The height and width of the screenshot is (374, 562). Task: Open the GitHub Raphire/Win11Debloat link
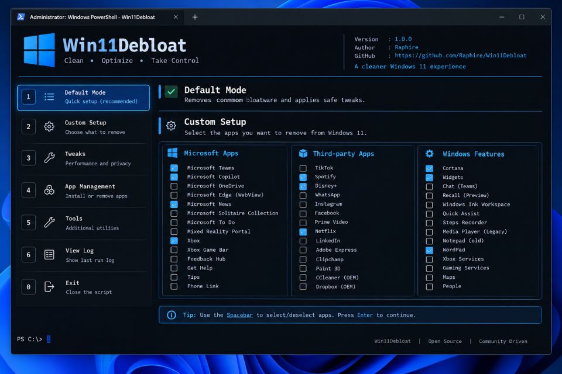pyautogui.click(x=461, y=56)
